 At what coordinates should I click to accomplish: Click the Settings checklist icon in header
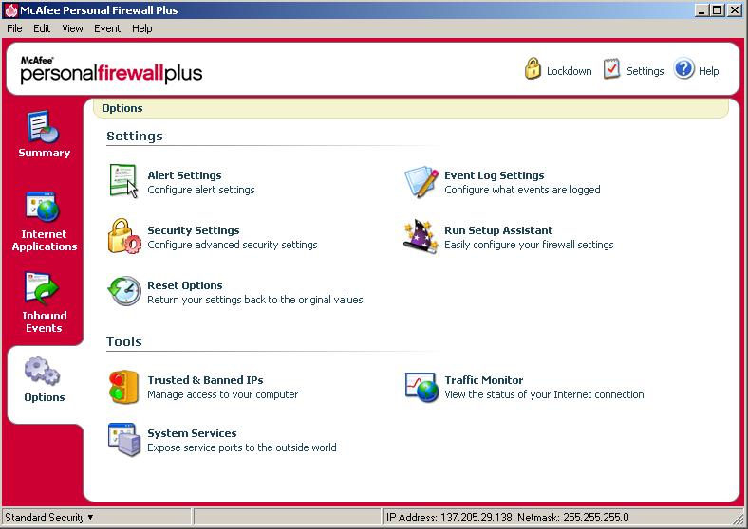611,69
